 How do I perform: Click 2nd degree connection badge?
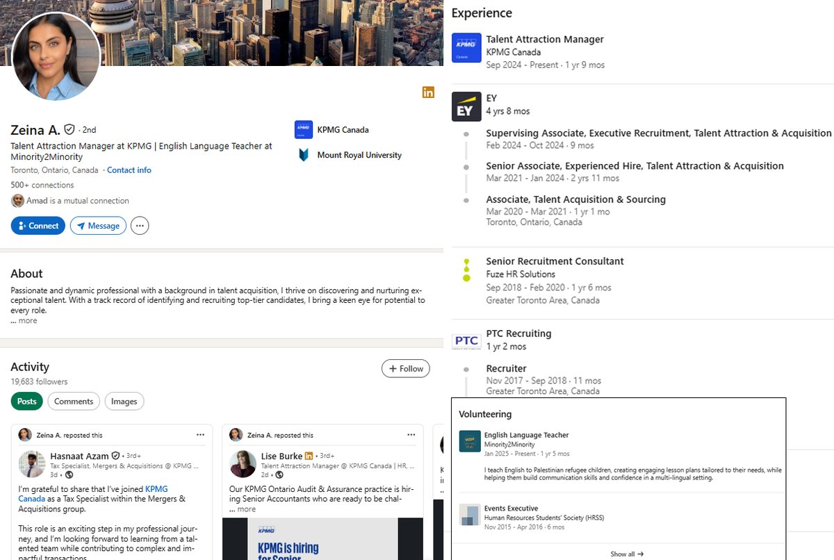click(x=89, y=130)
